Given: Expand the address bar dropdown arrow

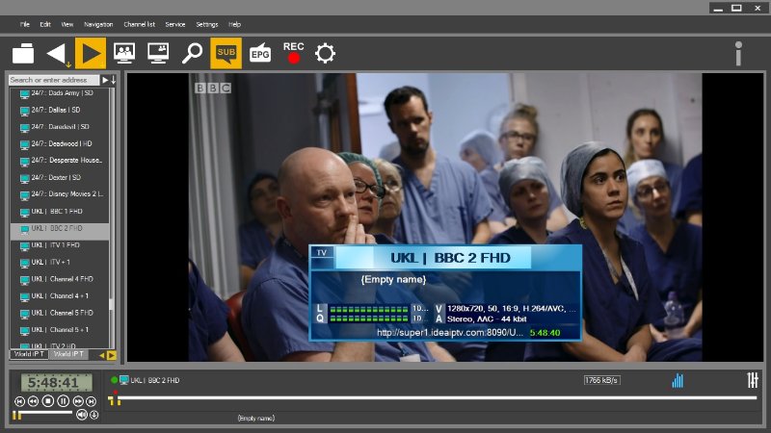Looking at the screenshot, I should pos(105,80).
